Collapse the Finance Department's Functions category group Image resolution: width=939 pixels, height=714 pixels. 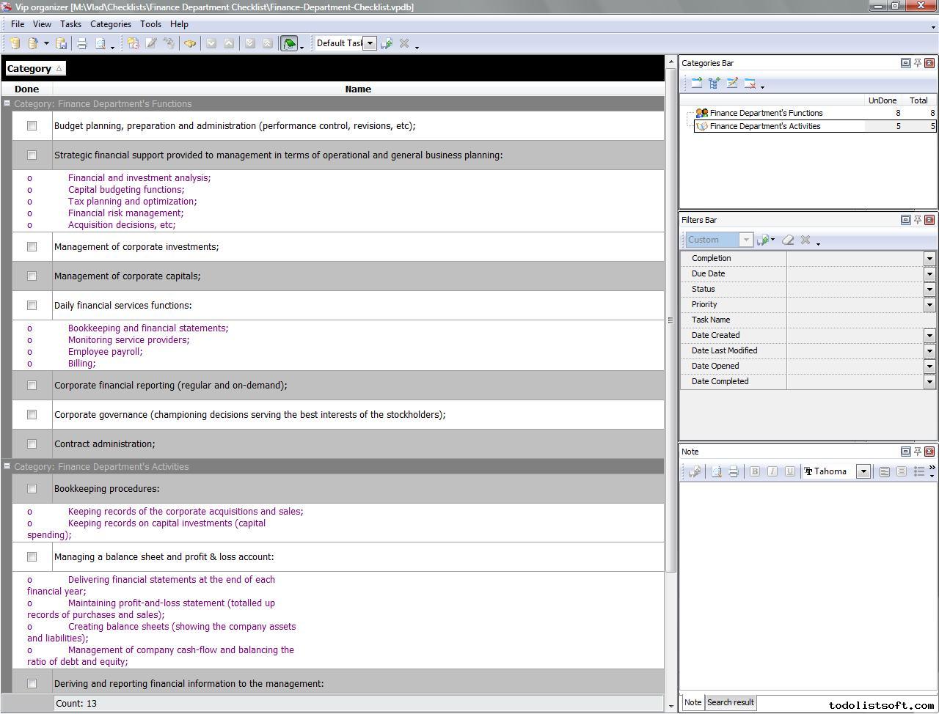(7, 103)
